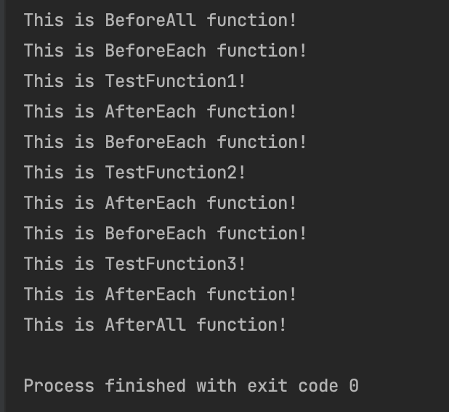Click the "This is BeforeAll function!" output line
Viewport: 449px width, 412px height.
tap(160, 20)
